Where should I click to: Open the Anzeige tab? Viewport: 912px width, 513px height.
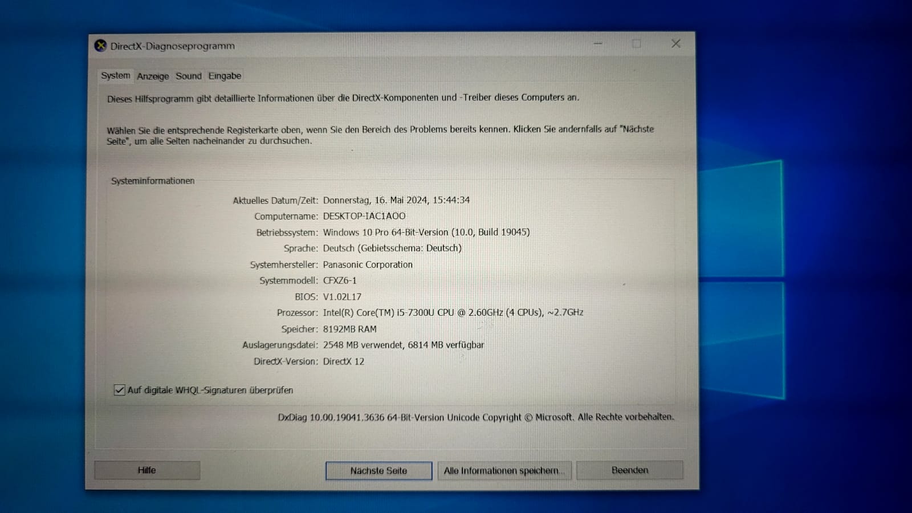coord(153,76)
